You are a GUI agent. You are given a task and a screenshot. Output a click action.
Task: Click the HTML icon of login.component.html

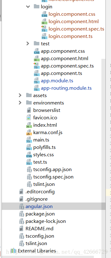(44, 22)
